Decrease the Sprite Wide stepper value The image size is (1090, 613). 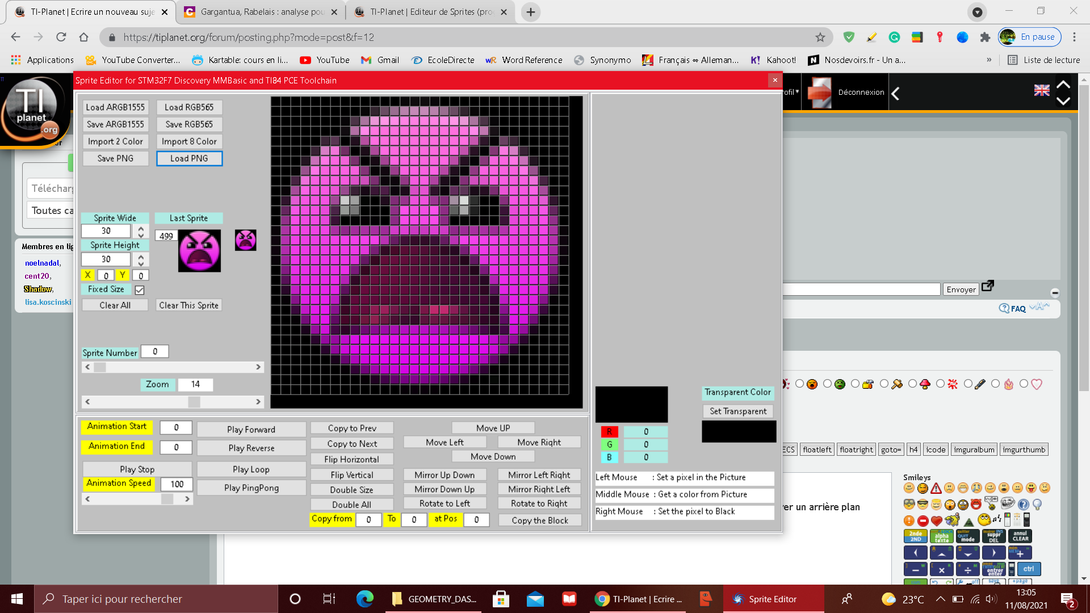point(141,234)
